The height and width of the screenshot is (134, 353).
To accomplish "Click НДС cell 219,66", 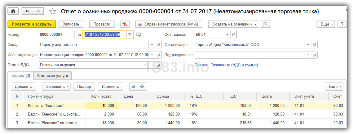I will pyautogui.click(x=240, y=123).
